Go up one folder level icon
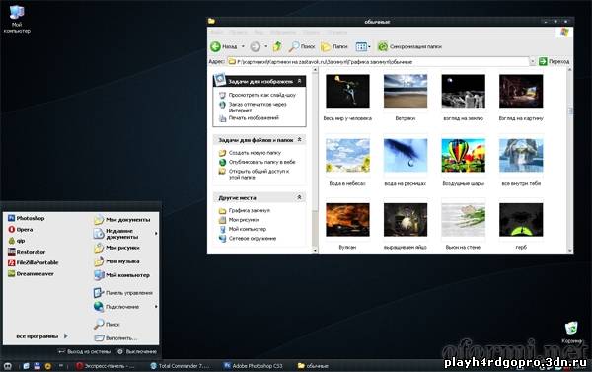Screen dimensions: 592x372 277,46
